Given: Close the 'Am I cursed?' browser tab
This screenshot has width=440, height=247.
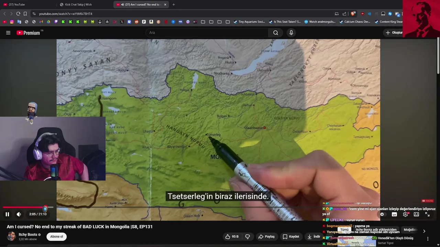Looking at the screenshot, I should (165, 4).
